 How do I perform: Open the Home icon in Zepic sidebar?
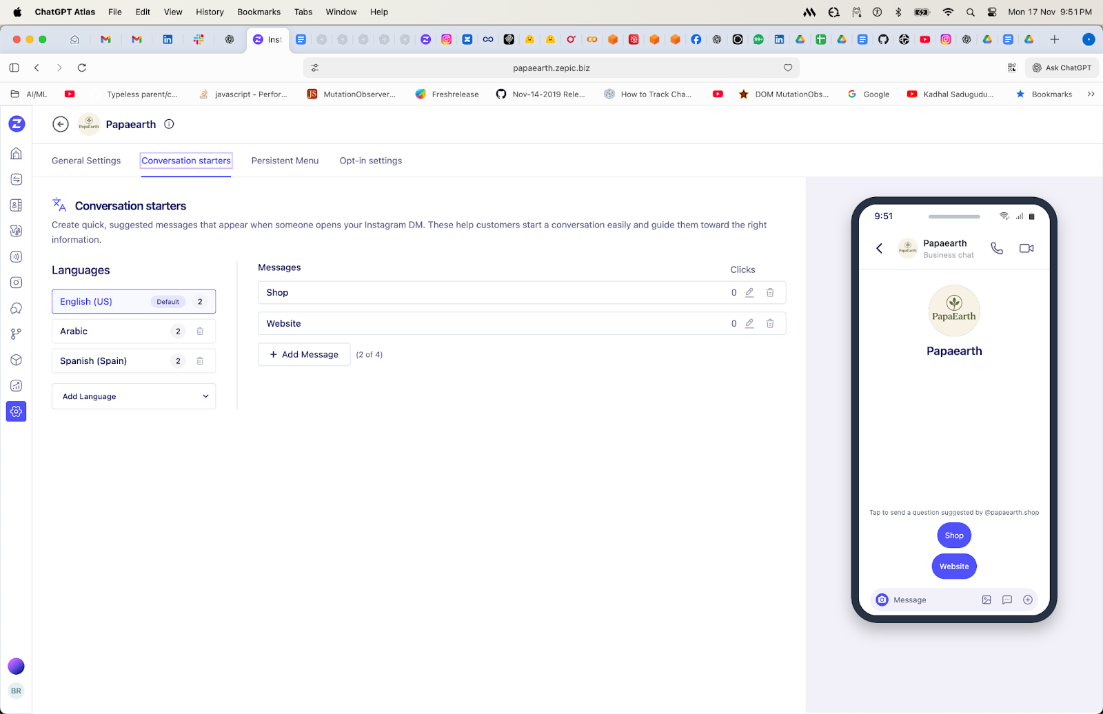coord(17,153)
